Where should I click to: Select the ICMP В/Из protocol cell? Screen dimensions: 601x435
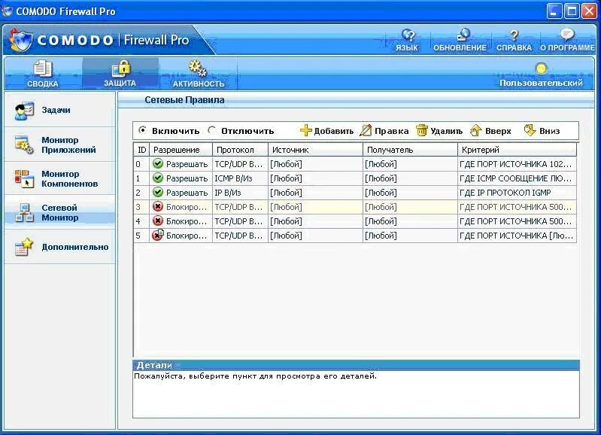click(240, 178)
